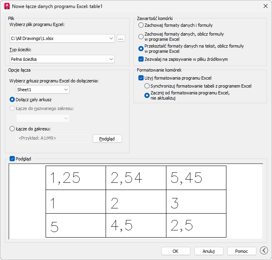Click preview cell with value 2,54
272x260 pixels.
(136, 178)
